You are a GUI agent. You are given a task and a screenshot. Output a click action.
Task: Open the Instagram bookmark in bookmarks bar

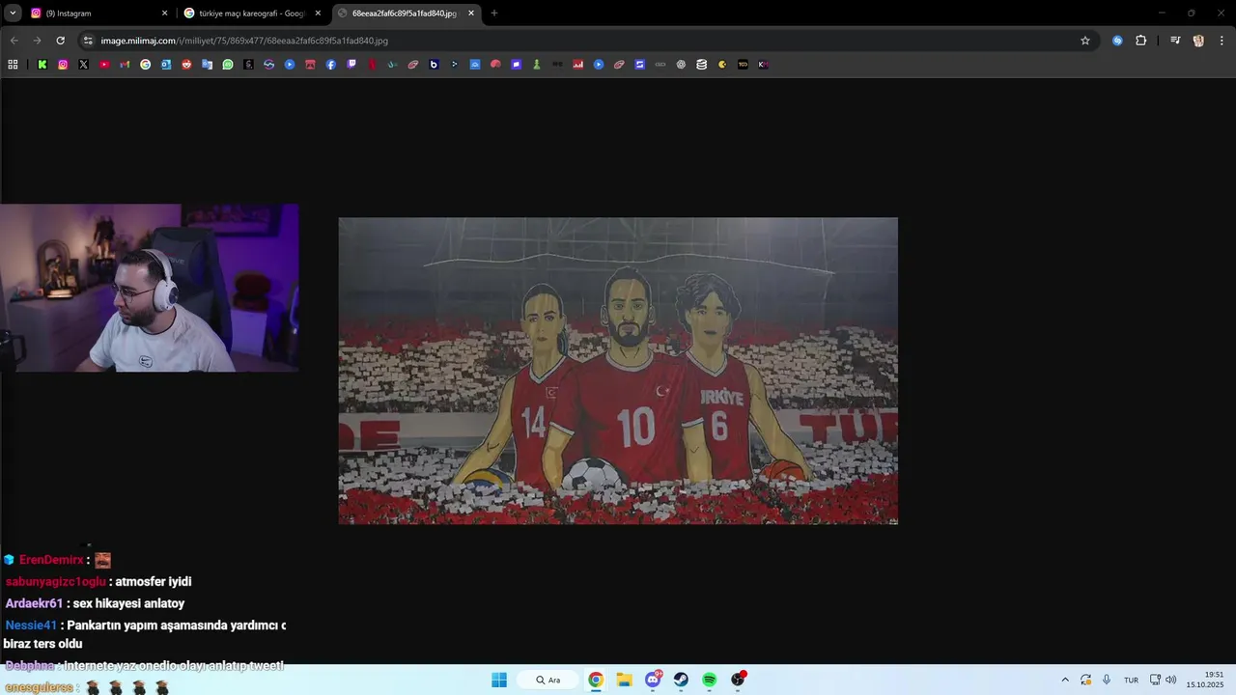tap(63, 65)
